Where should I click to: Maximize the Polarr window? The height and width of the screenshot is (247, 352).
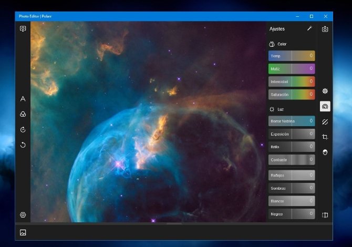coord(312,16)
